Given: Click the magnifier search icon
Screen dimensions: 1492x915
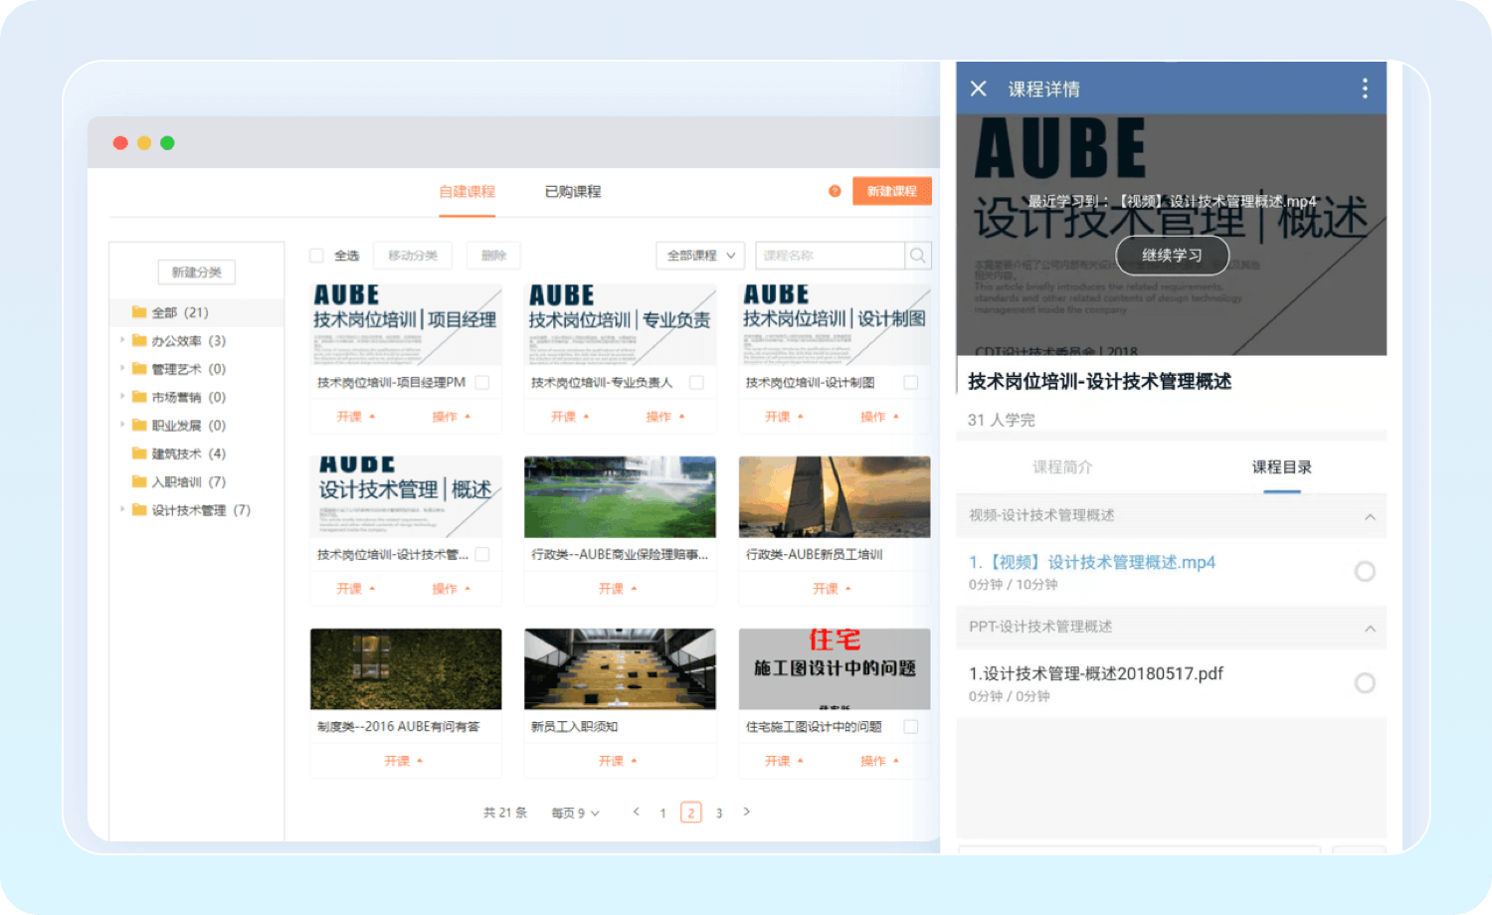Looking at the screenshot, I should click(x=918, y=256).
